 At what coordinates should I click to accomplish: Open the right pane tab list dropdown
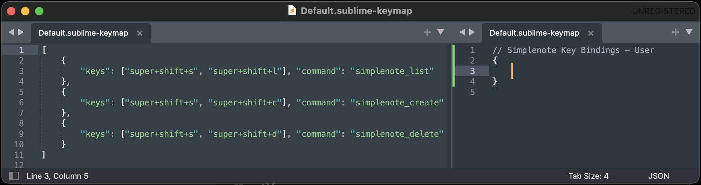coord(689,32)
